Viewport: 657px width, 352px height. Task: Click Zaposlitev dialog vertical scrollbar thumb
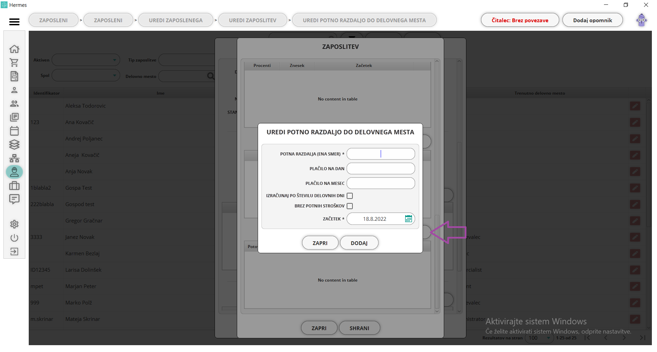click(437, 261)
